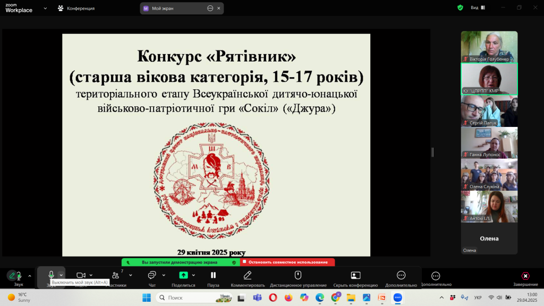Stop sharing via Остановить совместное использование
This screenshot has width=544, height=306.
pyautogui.click(x=287, y=262)
